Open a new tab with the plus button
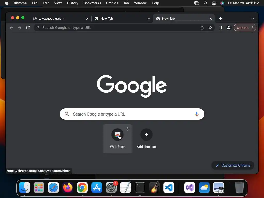The height and width of the screenshot is (198, 264). (x=220, y=19)
